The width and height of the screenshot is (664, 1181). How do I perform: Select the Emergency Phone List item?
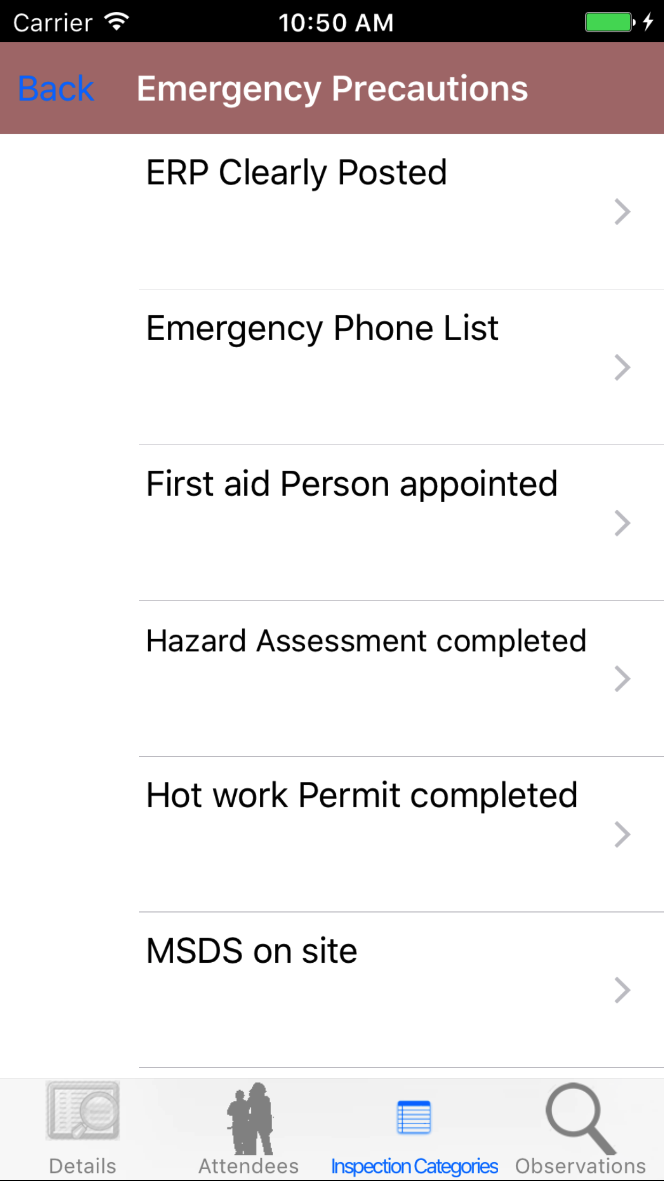322,328
